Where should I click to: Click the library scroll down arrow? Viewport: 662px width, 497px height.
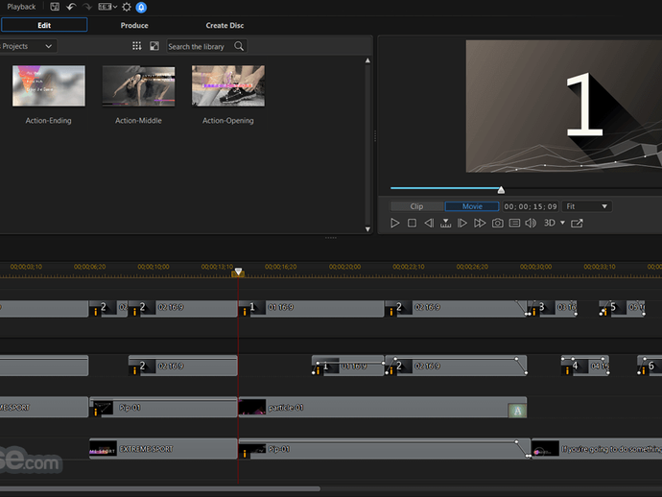[367, 229]
